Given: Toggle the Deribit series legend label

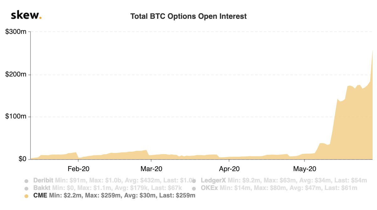Looking at the screenshot, I should 43,181.
